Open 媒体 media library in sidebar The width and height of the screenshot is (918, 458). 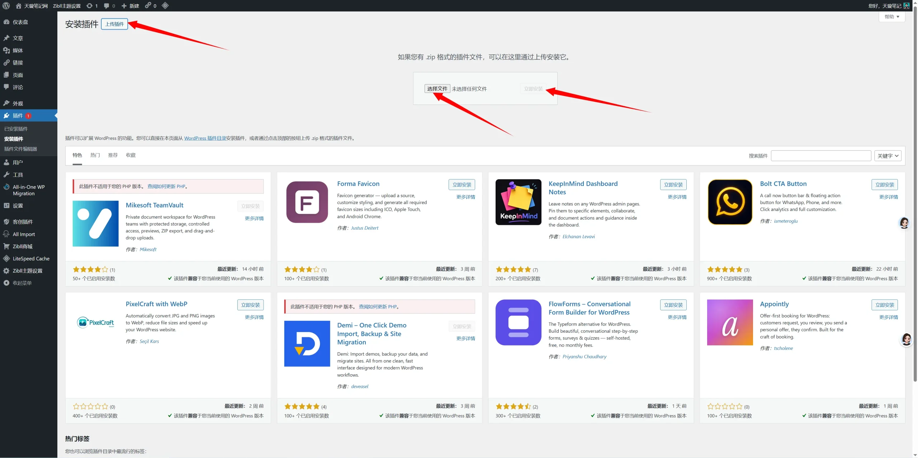pyautogui.click(x=29, y=50)
